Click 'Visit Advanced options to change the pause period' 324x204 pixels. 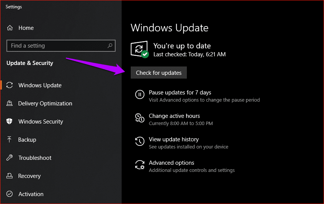coord(204,100)
